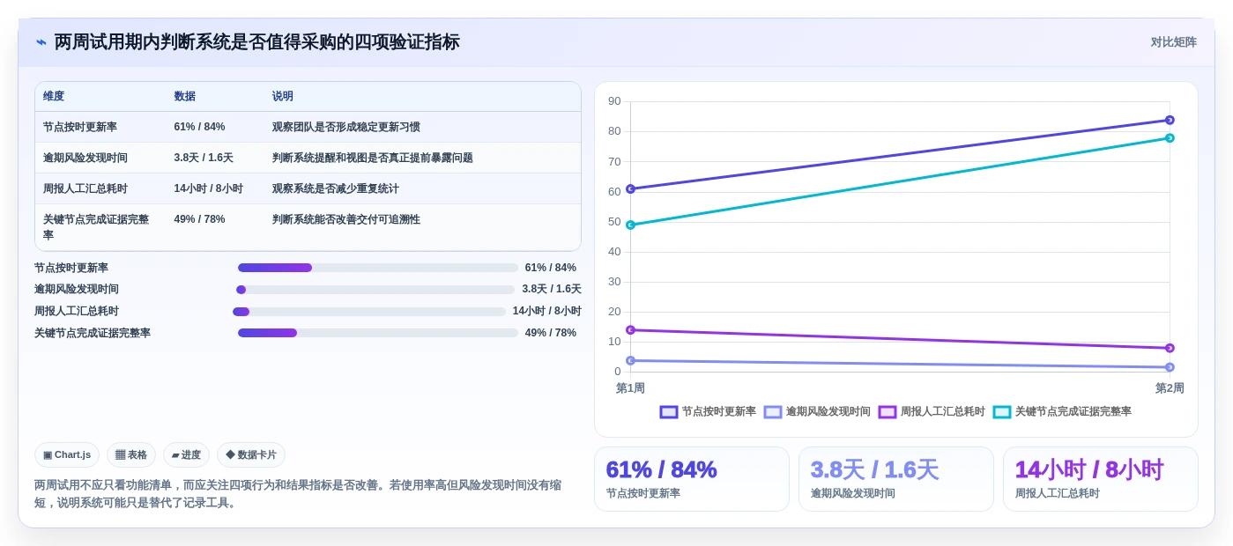Click the 第2周 axis label
1233x546 pixels.
point(1170,388)
